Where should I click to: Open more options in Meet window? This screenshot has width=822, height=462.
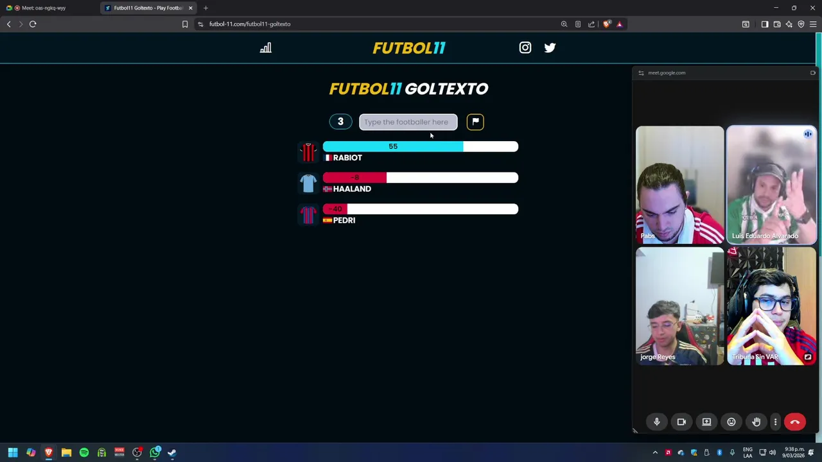pos(775,422)
